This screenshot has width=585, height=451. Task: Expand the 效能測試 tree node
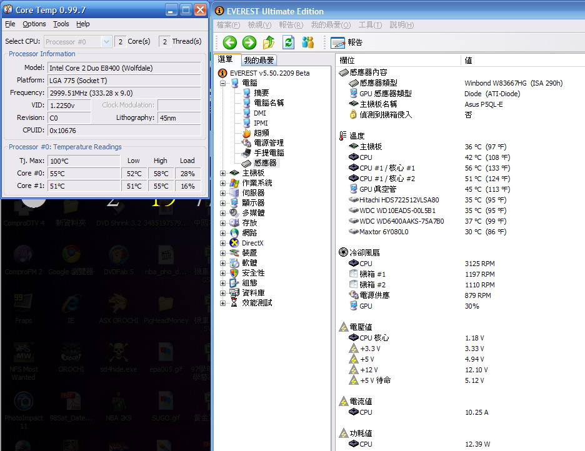(x=222, y=303)
